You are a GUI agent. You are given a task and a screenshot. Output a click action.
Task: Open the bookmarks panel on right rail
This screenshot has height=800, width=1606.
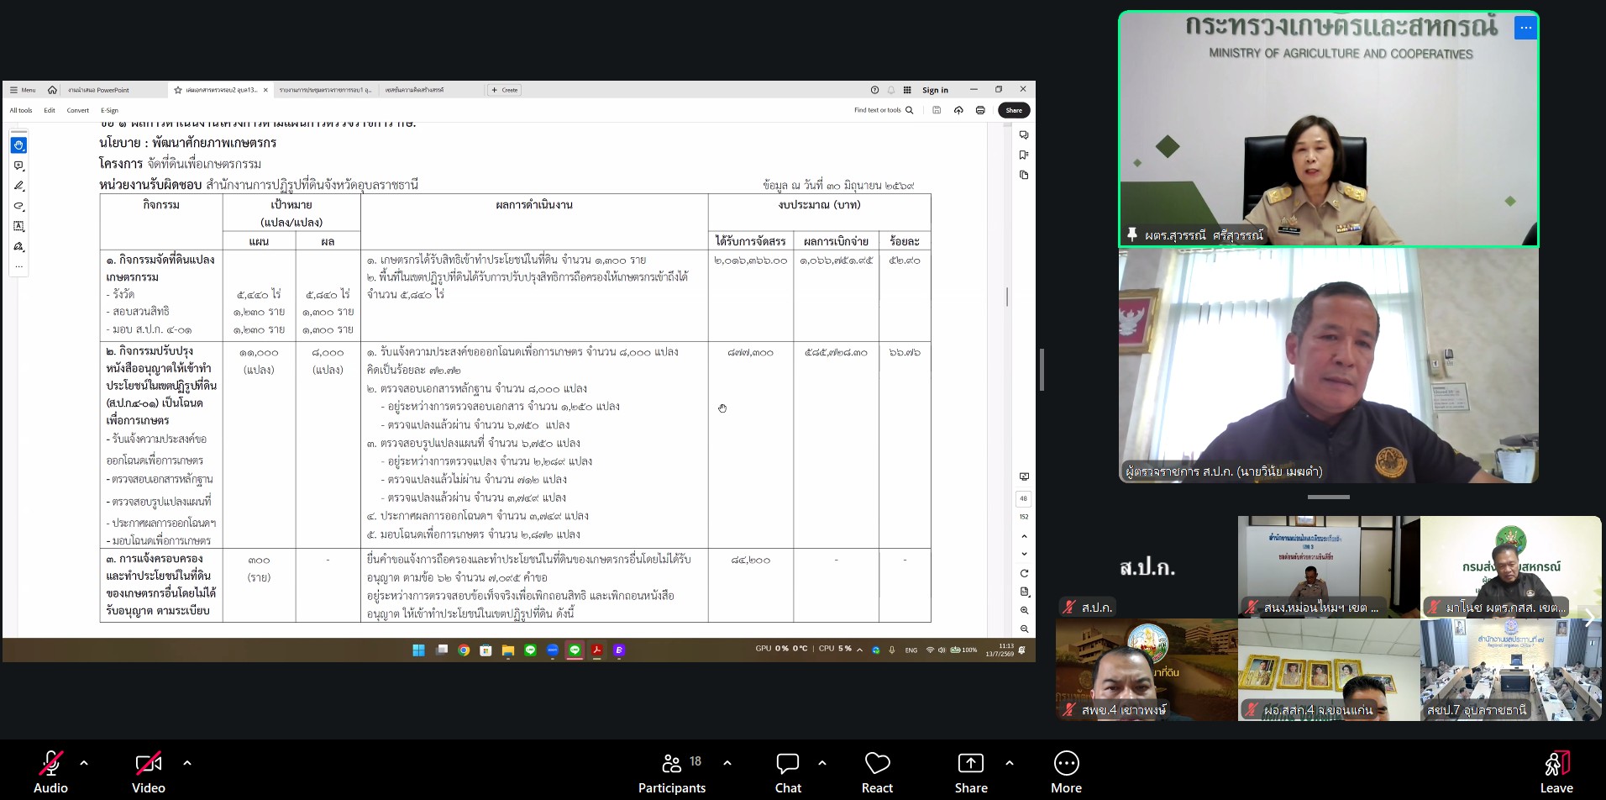click(1024, 155)
